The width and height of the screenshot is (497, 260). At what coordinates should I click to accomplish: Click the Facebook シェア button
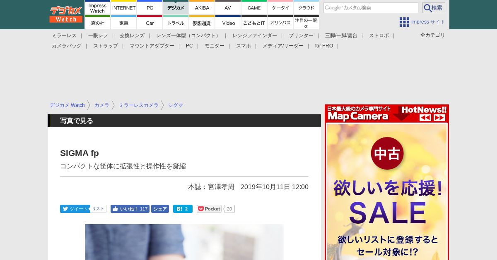(160, 209)
